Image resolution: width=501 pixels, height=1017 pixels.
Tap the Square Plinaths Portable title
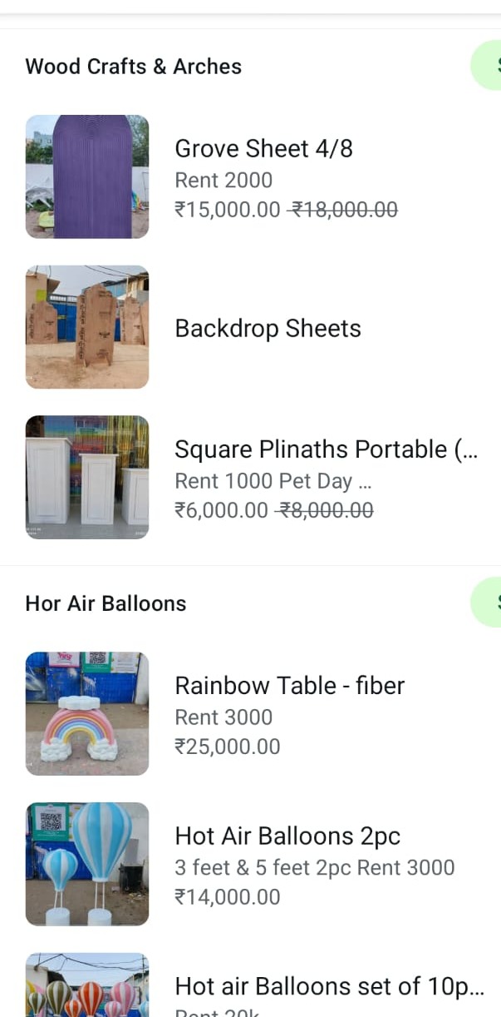pos(326,449)
